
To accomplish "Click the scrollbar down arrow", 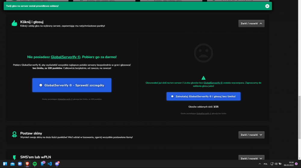I will [299, 158].
